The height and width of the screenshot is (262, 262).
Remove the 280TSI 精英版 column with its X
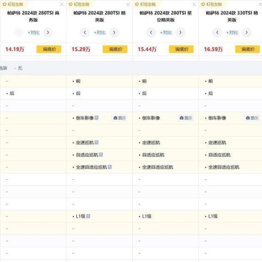[x=128, y=5]
